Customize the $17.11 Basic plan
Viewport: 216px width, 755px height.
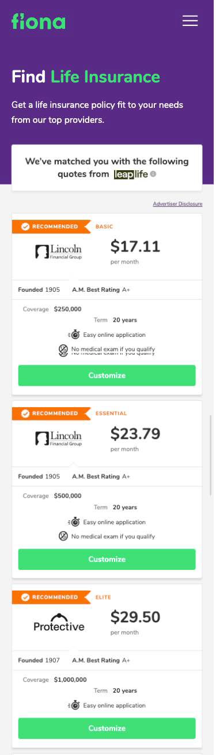click(107, 375)
